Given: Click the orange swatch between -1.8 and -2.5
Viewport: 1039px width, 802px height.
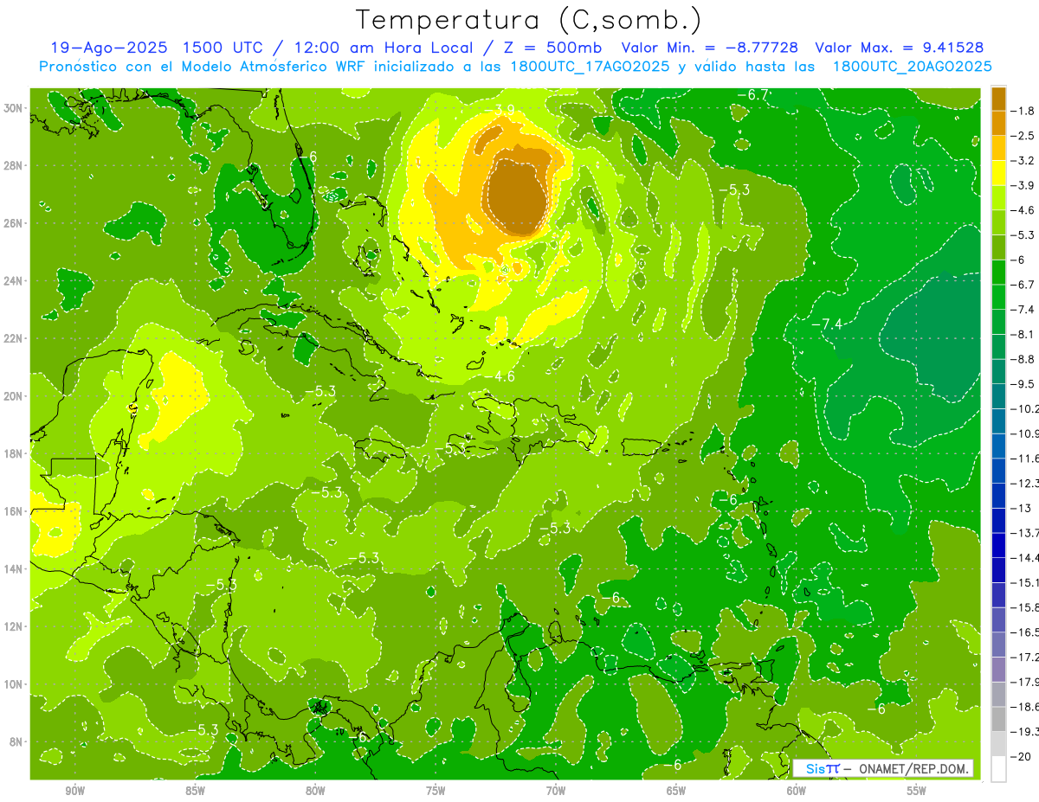Looking at the screenshot, I should coord(998,123).
